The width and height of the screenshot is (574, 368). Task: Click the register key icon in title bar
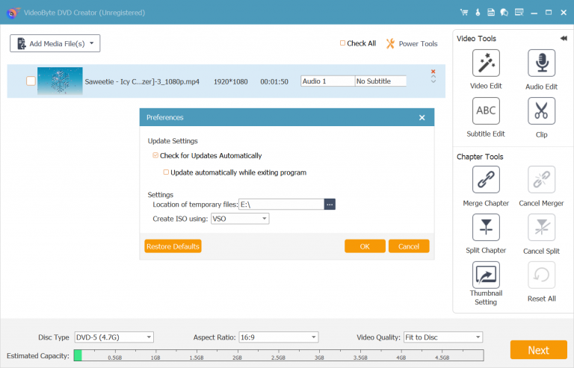pyautogui.click(x=478, y=13)
